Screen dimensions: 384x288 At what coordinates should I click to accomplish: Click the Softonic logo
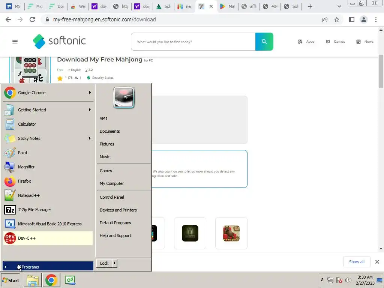(60, 41)
